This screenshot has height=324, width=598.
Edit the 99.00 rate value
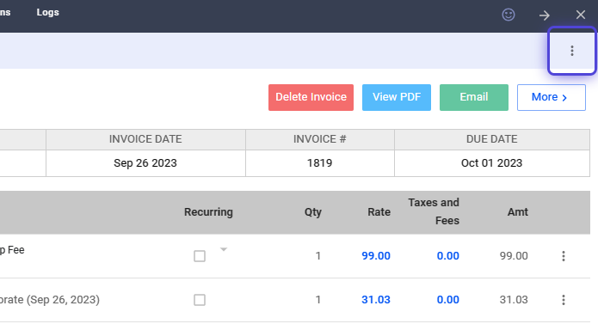click(376, 256)
